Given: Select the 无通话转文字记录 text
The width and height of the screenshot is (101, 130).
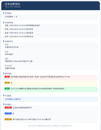Looking at the screenshot, I should coord(12,47).
